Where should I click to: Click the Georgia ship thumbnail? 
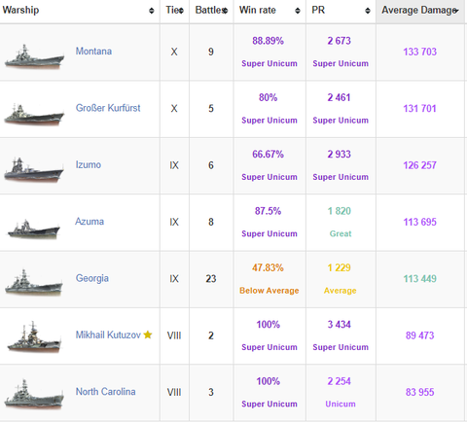pos(34,283)
